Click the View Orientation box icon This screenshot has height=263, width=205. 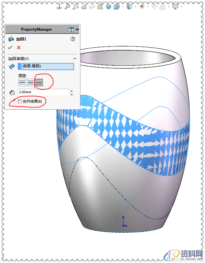coord(116,7)
